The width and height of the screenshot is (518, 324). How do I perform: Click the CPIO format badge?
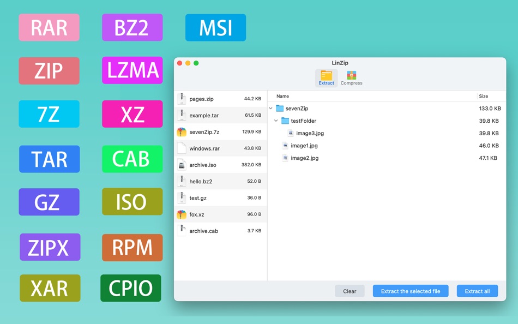click(131, 288)
